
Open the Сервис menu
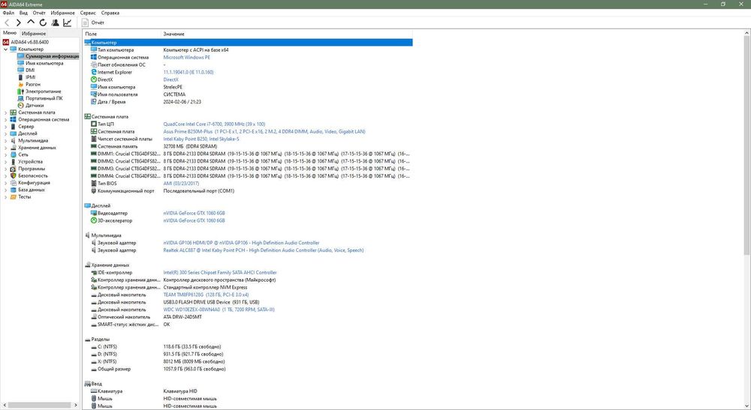point(88,13)
